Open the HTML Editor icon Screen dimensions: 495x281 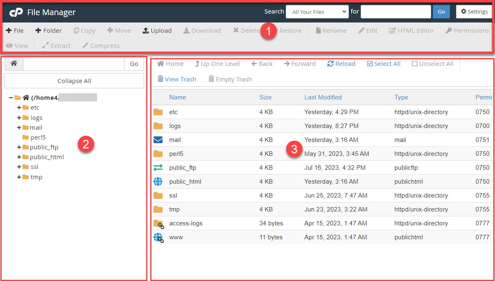click(411, 30)
